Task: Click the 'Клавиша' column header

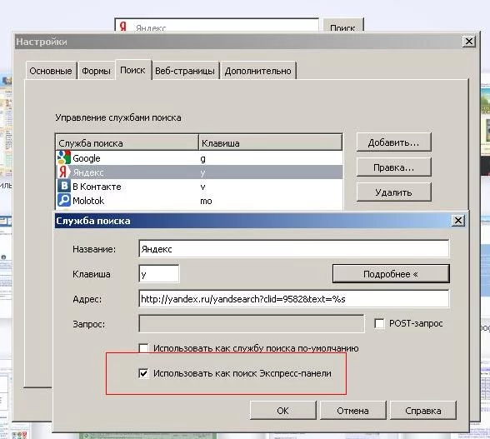Action: (270, 142)
